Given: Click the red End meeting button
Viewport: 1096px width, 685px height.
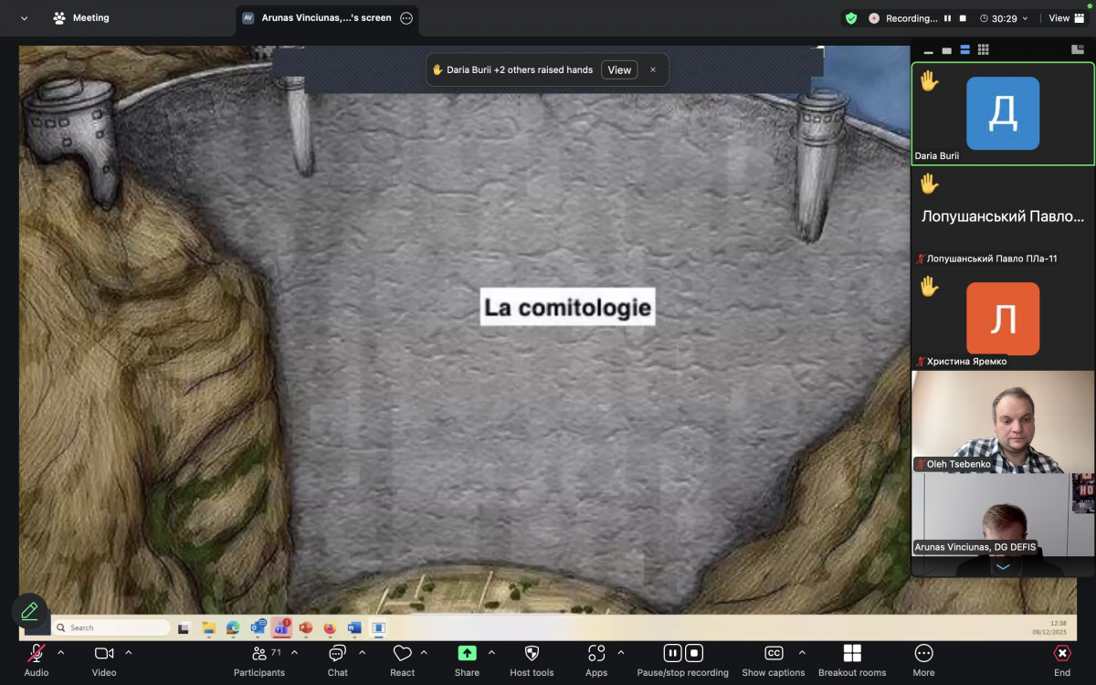Looking at the screenshot, I should [x=1062, y=654].
